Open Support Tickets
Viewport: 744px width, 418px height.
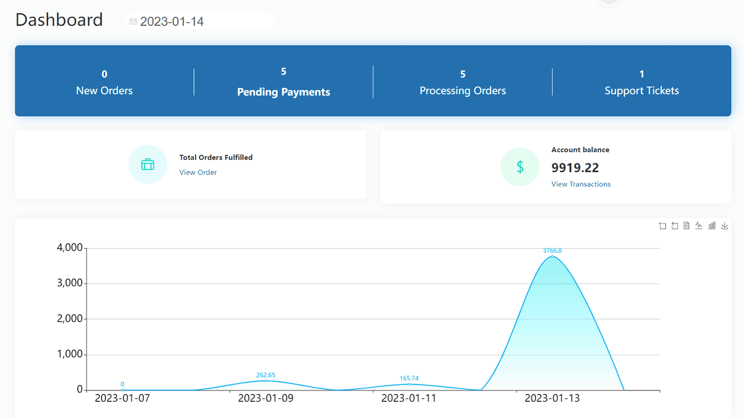(x=641, y=83)
